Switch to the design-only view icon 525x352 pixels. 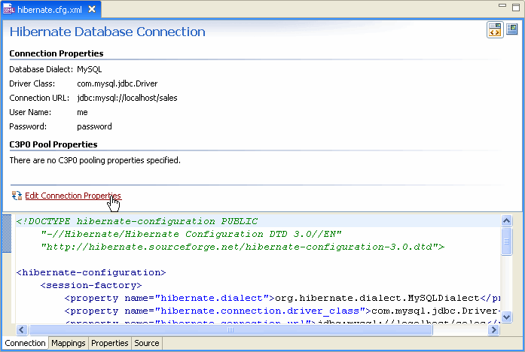(x=512, y=29)
